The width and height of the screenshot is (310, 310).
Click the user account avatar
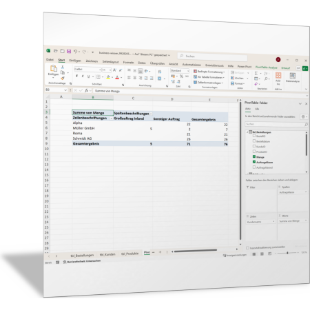[x=278, y=60]
